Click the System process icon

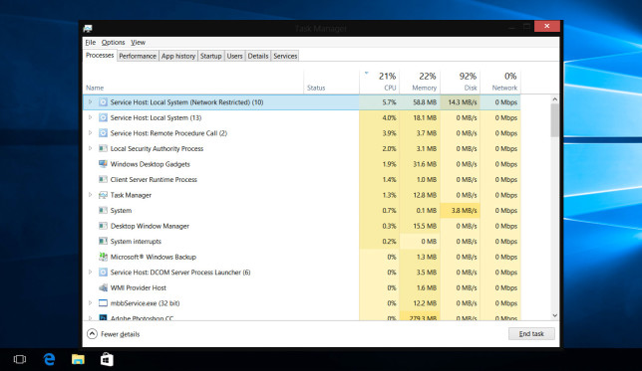pos(104,211)
